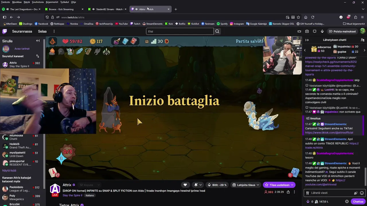Unmute the Attrix Twitch tab audio

point(136,9)
